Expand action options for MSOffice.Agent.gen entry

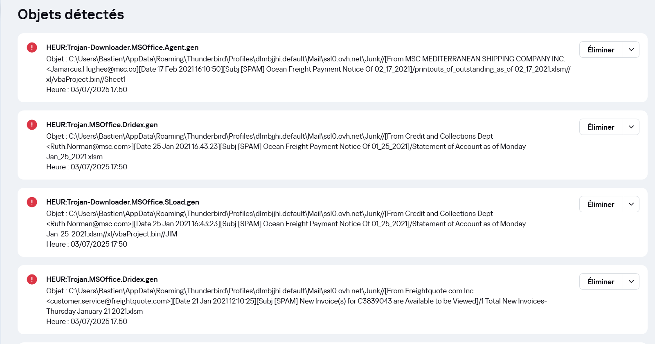pyautogui.click(x=631, y=49)
